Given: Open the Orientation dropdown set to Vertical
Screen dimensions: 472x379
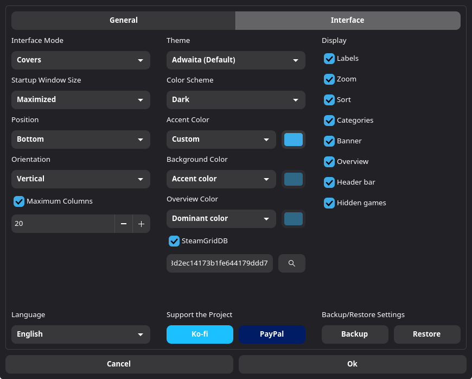Looking at the screenshot, I should [x=81, y=179].
